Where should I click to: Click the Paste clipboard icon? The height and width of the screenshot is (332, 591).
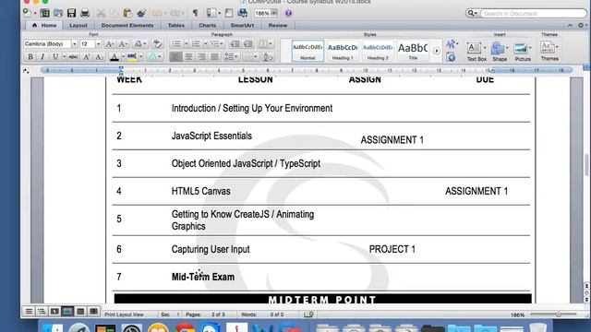127,13
